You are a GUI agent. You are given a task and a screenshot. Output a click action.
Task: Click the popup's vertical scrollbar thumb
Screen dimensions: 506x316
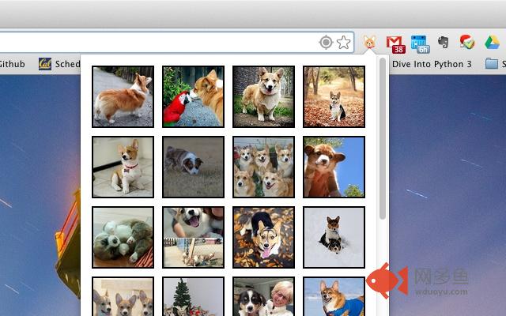[383, 139]
